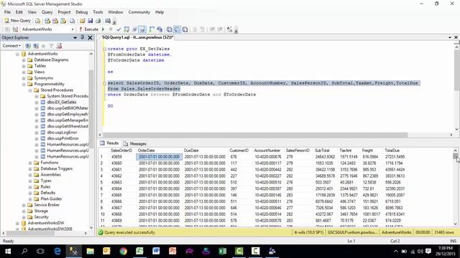Click the Change Connection icon left of database dropdown
Image resolution: width=460 pixels, height=258 pixels.
pos(15,29)
